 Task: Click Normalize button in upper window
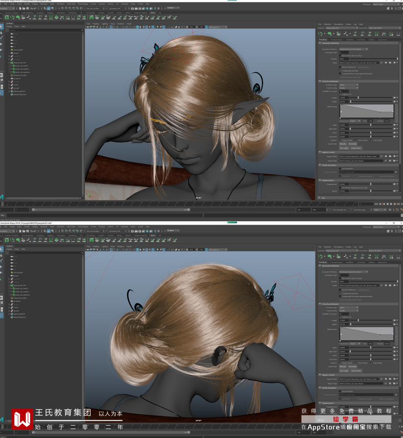pos(353,144)
